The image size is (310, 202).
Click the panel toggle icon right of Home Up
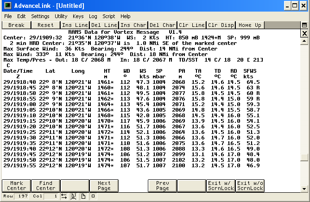[x=304, y=25]
